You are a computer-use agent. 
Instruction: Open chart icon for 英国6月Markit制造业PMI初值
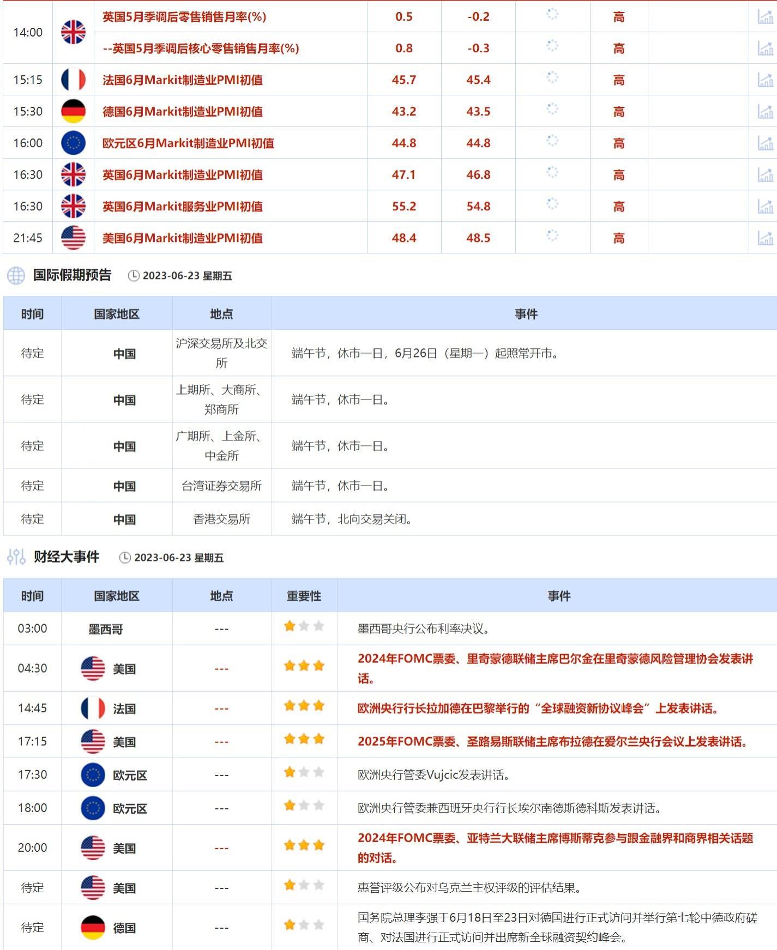765,175
